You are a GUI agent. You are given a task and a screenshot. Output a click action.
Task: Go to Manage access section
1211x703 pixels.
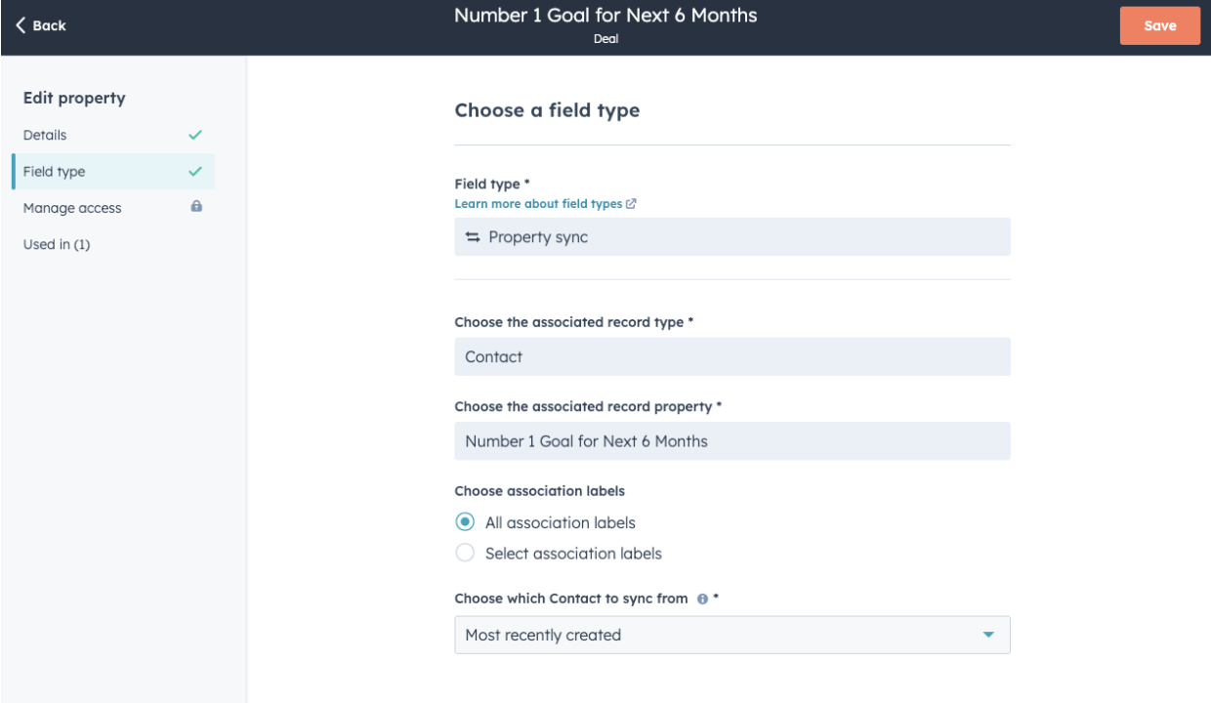tap(72, 208)
